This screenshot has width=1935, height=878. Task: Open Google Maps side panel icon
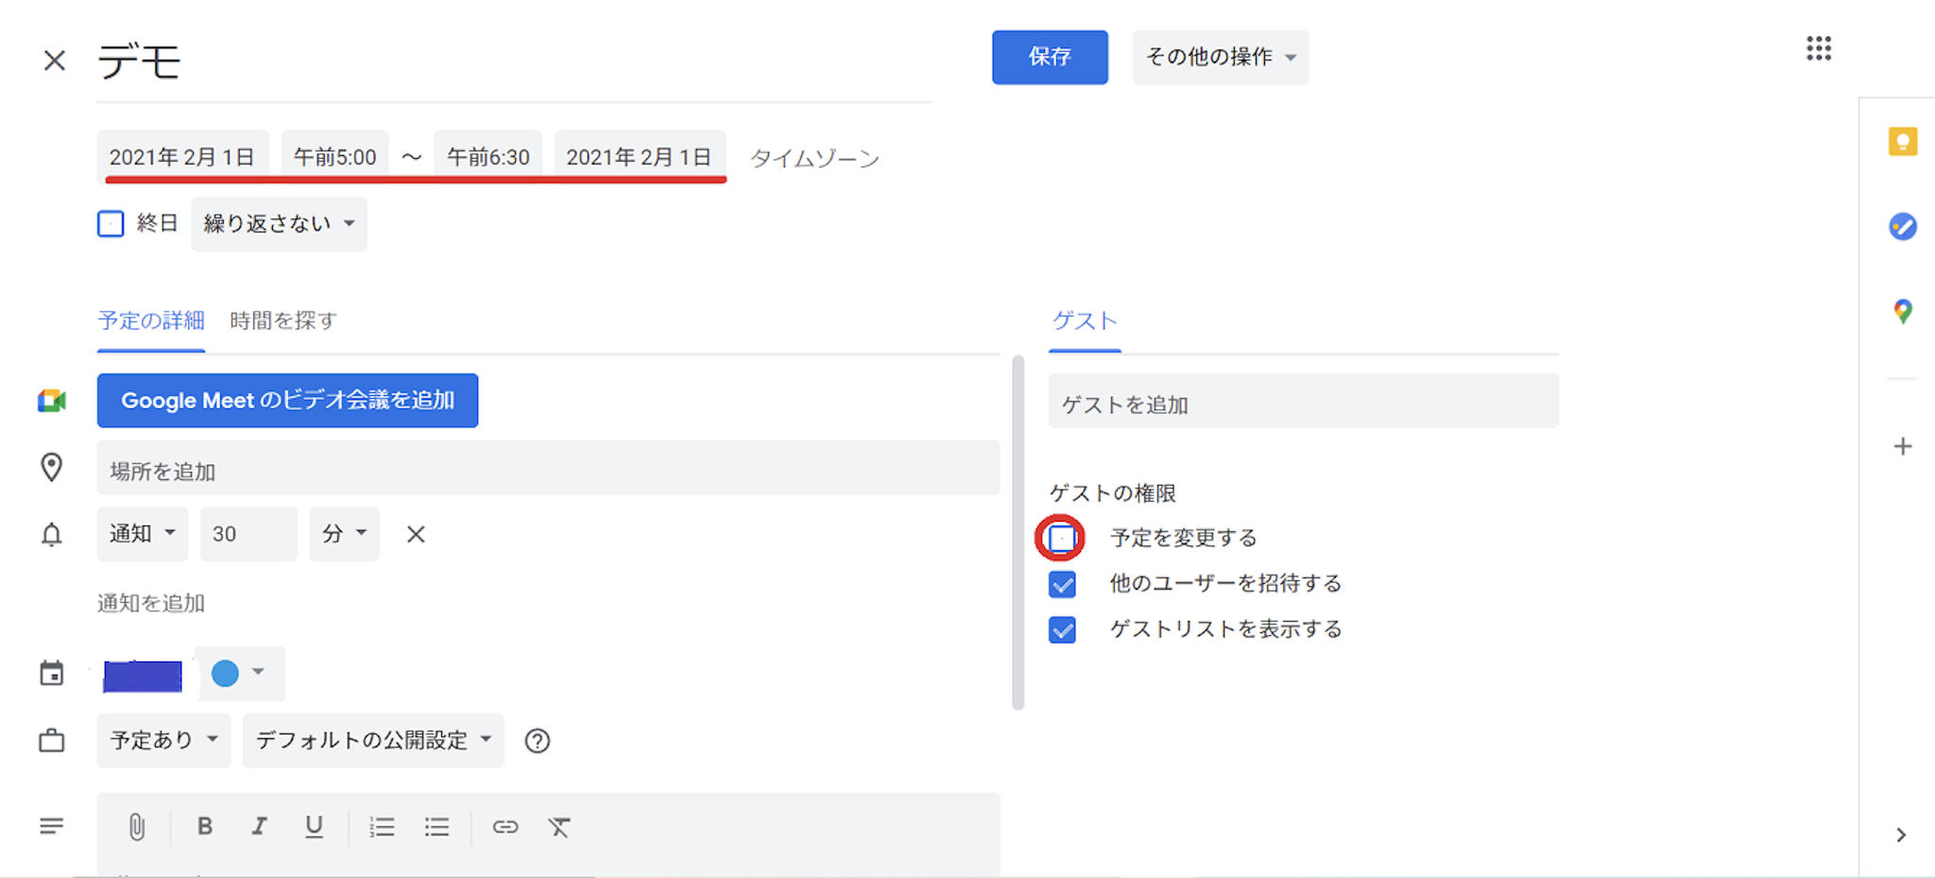(1902, 312)
